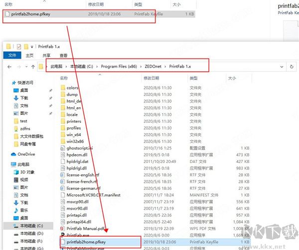
Task: Open pinned 文档 under quick access
Action: [24, 105]
